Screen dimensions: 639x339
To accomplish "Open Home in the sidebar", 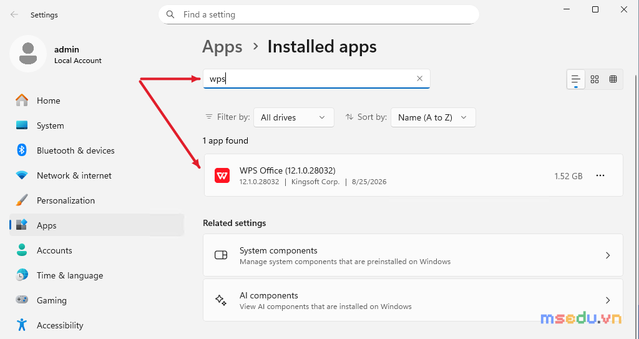I will (x=97, y=101).
